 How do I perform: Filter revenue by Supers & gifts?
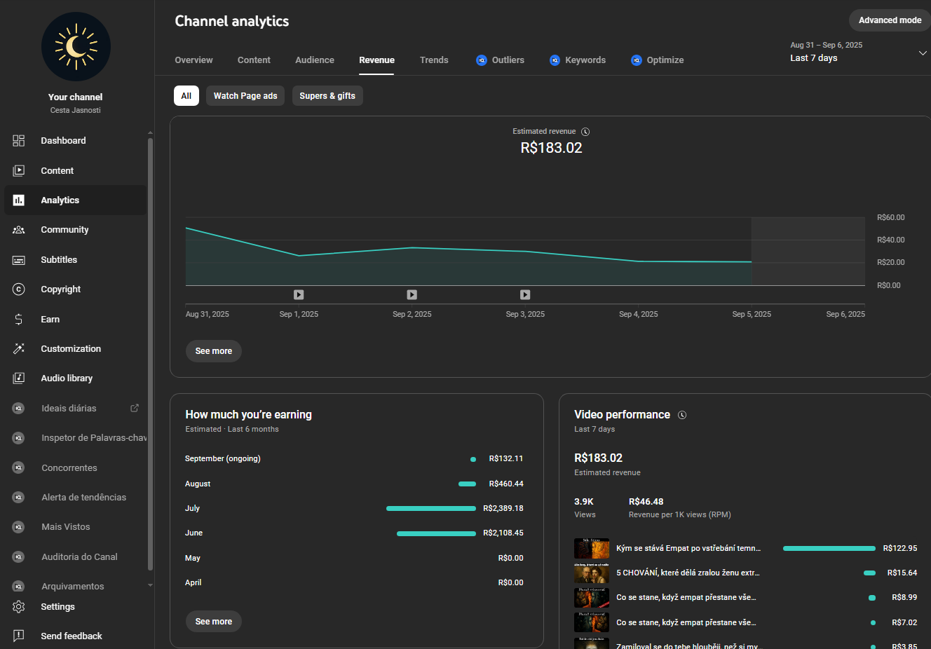point(327,96)
